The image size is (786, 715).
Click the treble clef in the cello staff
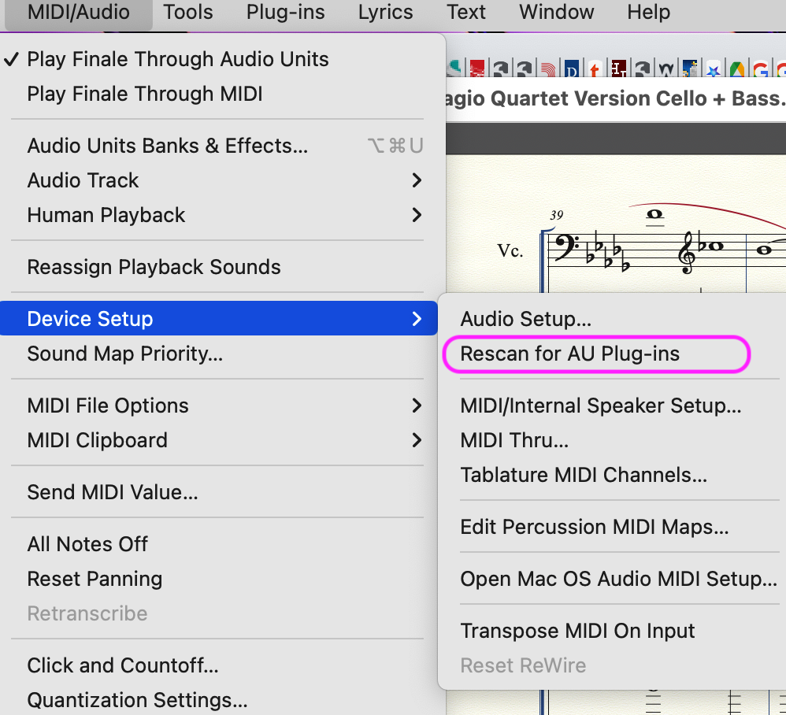tap(688, 251)
